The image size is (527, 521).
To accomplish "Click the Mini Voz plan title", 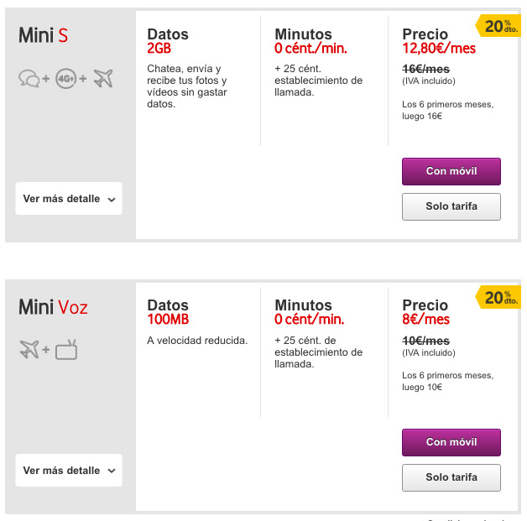I will coord(53,306).
